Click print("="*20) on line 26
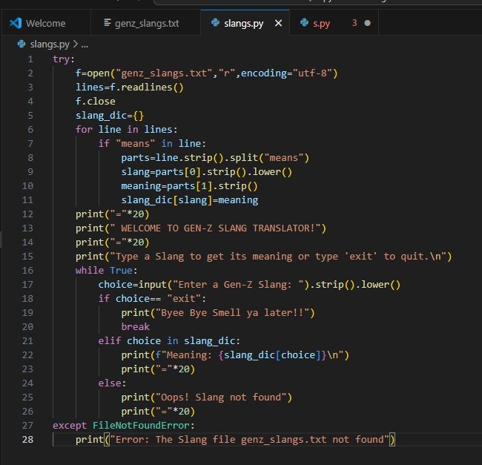482x465 pixels. 158,411
